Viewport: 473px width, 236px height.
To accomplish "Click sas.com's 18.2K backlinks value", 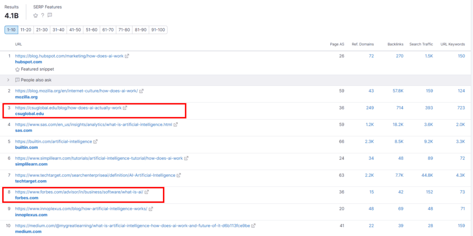I will (398, 124).
